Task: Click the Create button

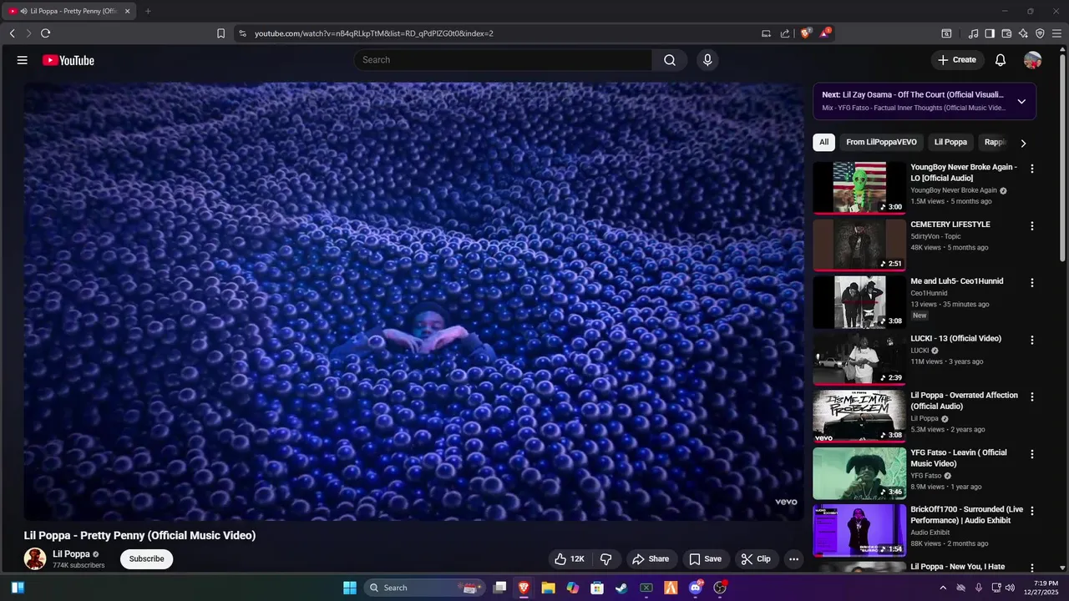Action: point(956,60)
